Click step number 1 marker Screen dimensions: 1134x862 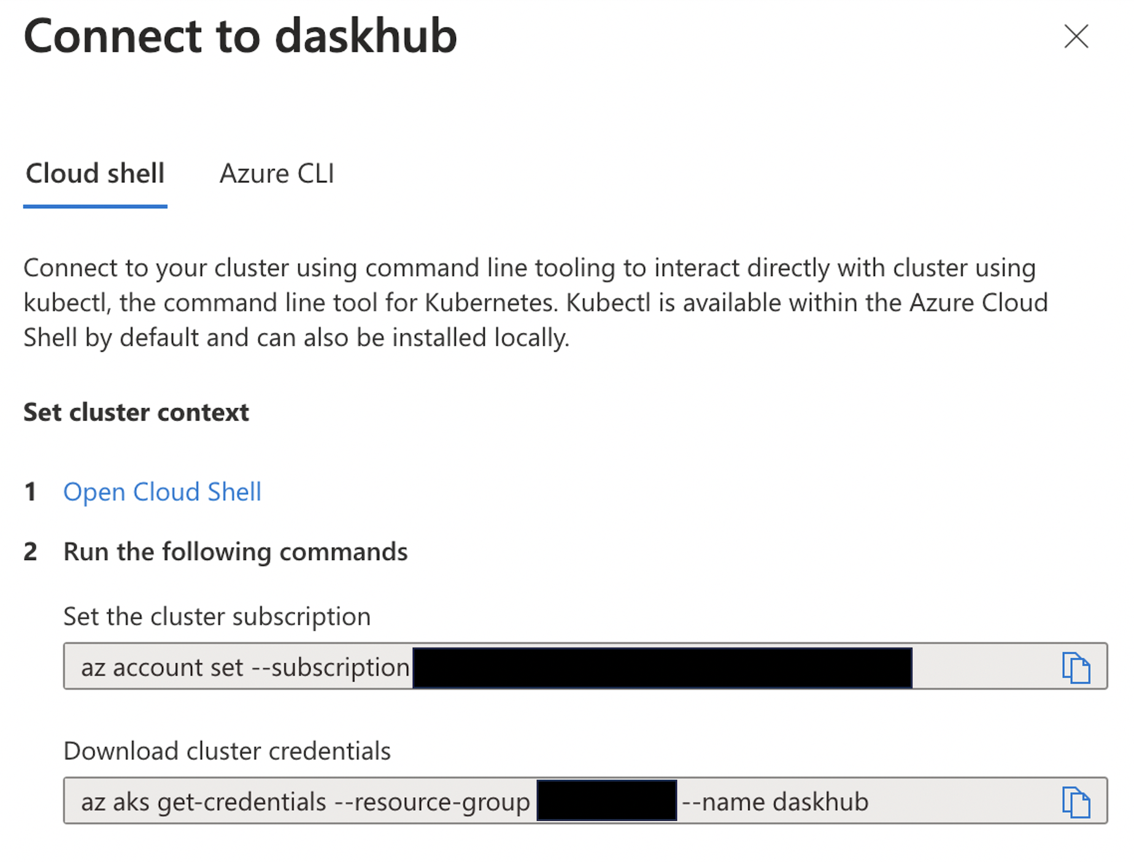coord(30,492)
